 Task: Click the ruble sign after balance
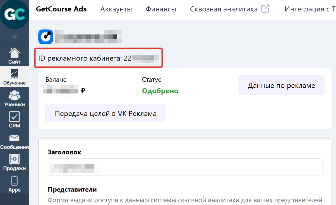click(x=83, y=91)
